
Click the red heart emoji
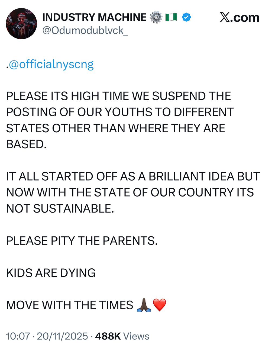[x=159, y=305]
